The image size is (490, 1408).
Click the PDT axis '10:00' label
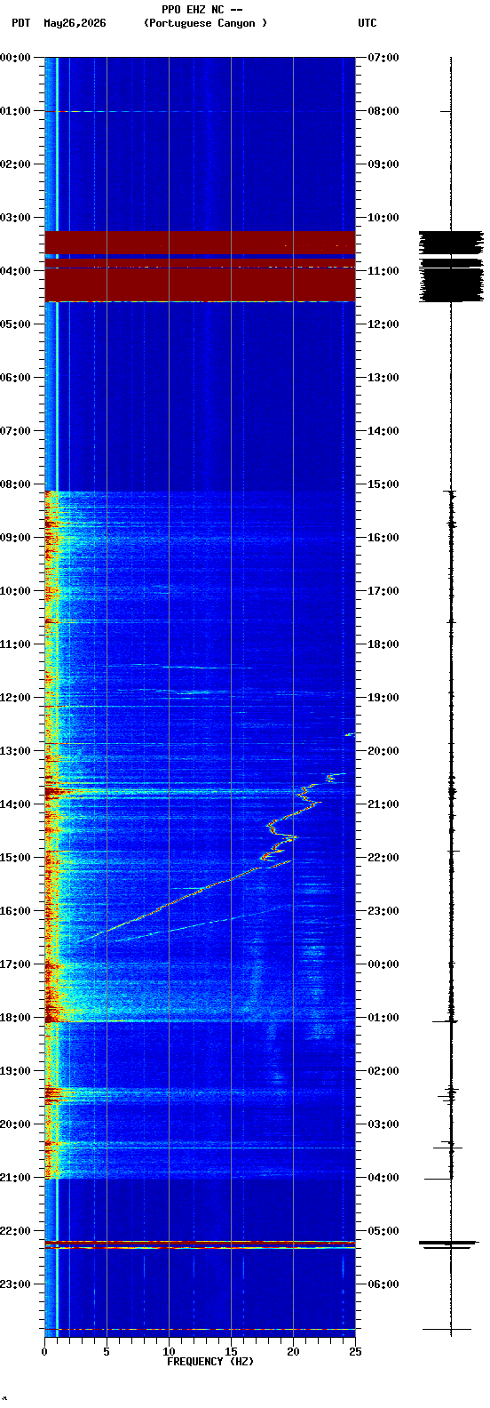tap(15, 591)
